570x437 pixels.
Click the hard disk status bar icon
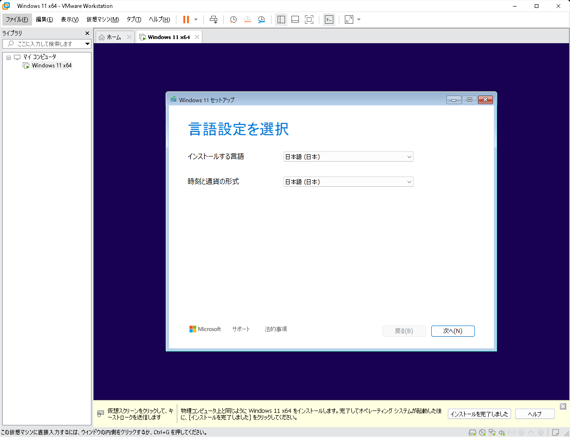coord(473,432)
